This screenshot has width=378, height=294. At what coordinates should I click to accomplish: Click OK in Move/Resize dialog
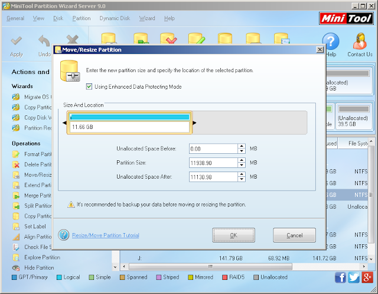[x=233, y=235]
